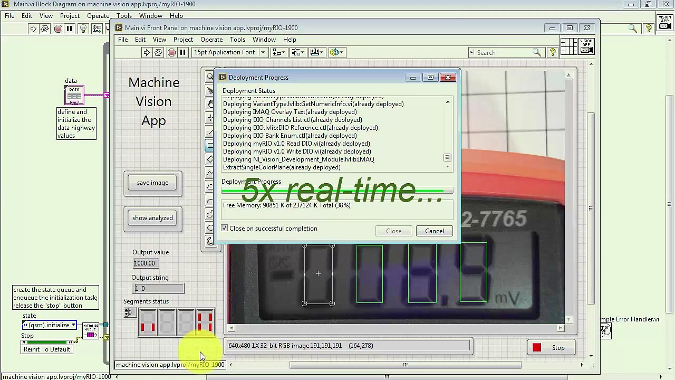675x380 pixels.
Task: Select the Point tool in the image palette
Action: [210, 118]
